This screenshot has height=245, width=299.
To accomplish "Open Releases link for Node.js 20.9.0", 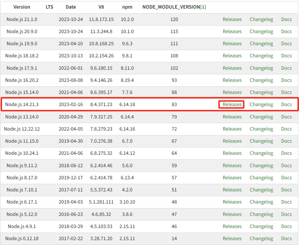I will pos(232,31).
